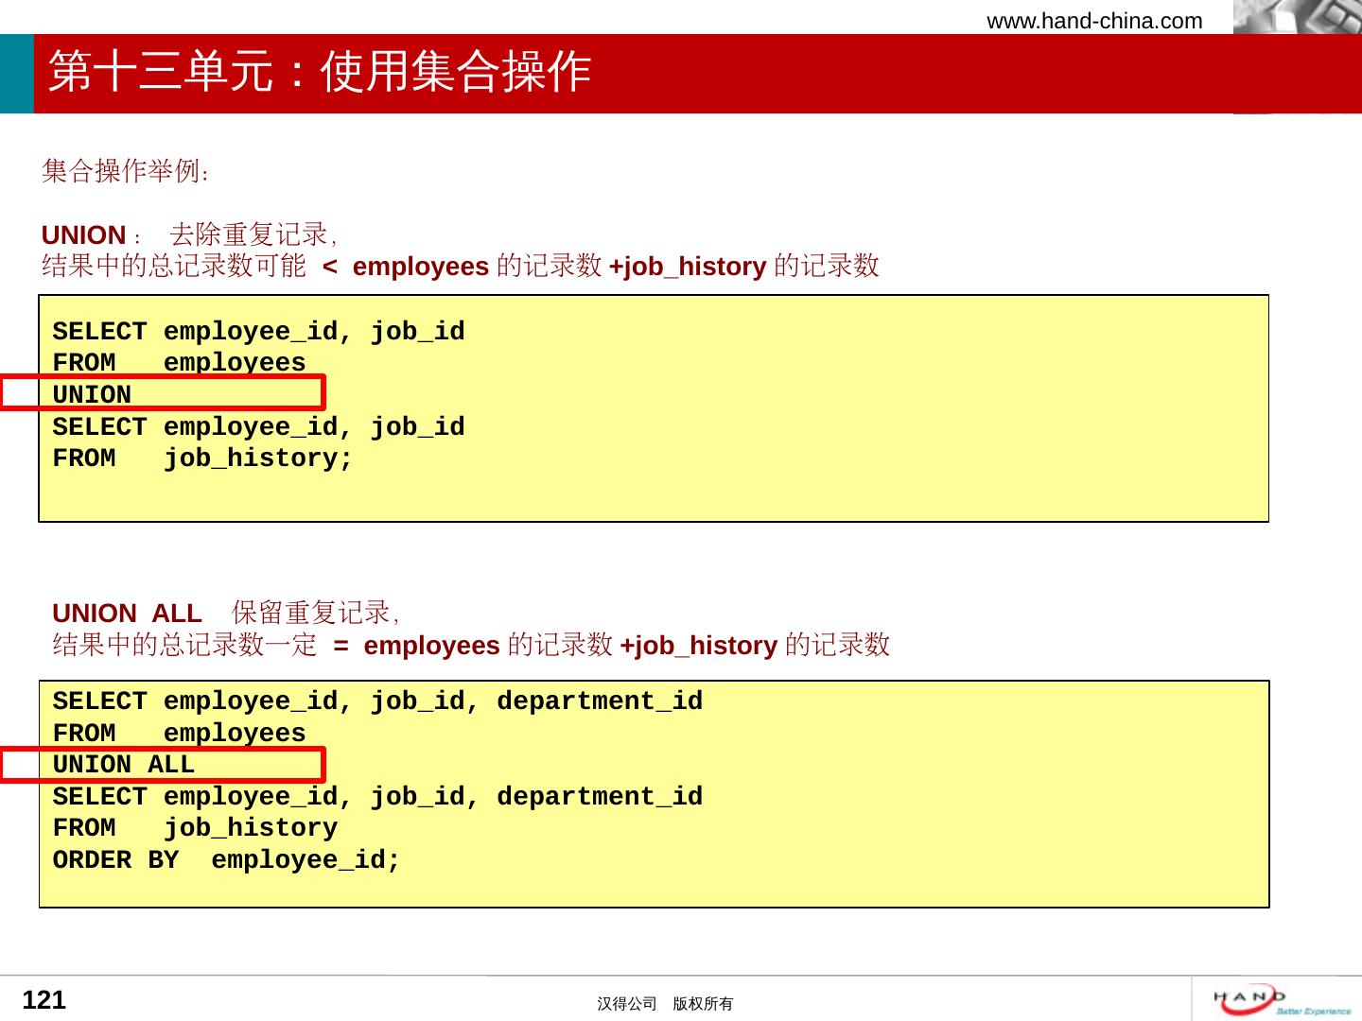Click the footer text 汉得公司 版权所有
Viewport: 1362px width, 1021px height.
pos(665,1004)
